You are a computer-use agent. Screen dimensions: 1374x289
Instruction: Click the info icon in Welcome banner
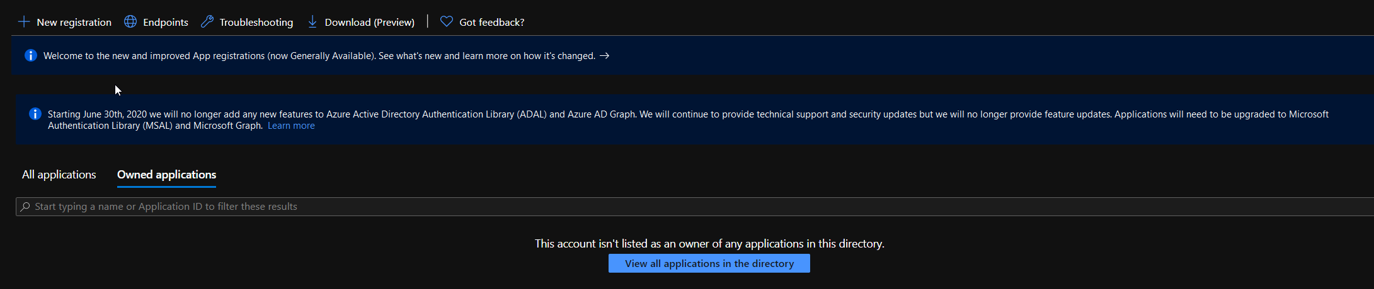[30, 56]
